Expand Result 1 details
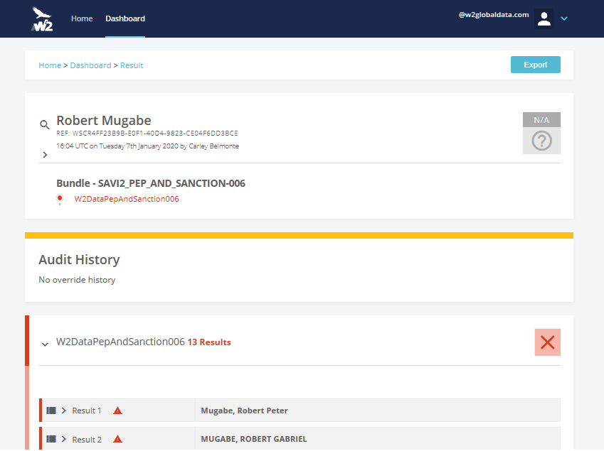The height and width of the screenshot is (451, 604). click(64, 411)
